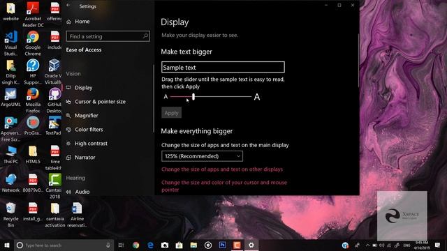Open the Windows Start menu
The height and width of the screenshot is (251, 447).
(7, 245)
